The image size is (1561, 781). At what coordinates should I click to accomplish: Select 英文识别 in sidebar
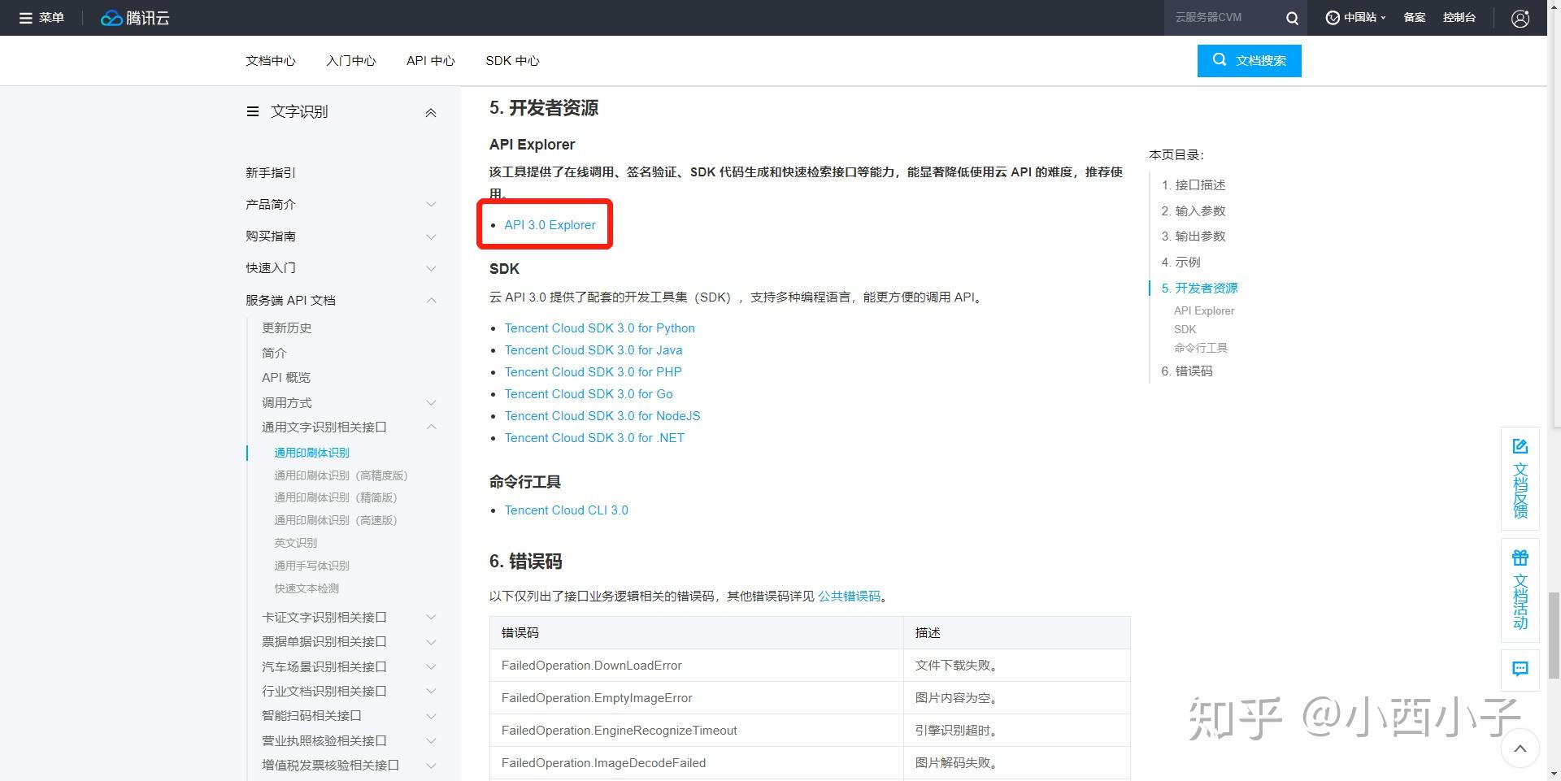pyautogui.click(x=295, y=543)
